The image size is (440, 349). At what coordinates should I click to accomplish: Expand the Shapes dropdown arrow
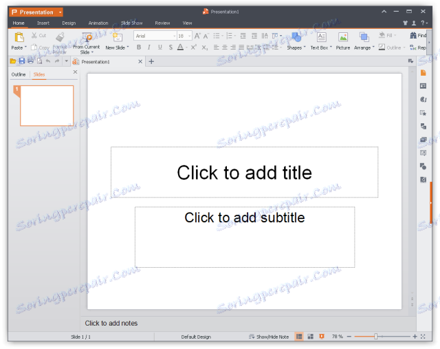click(305, 47)
